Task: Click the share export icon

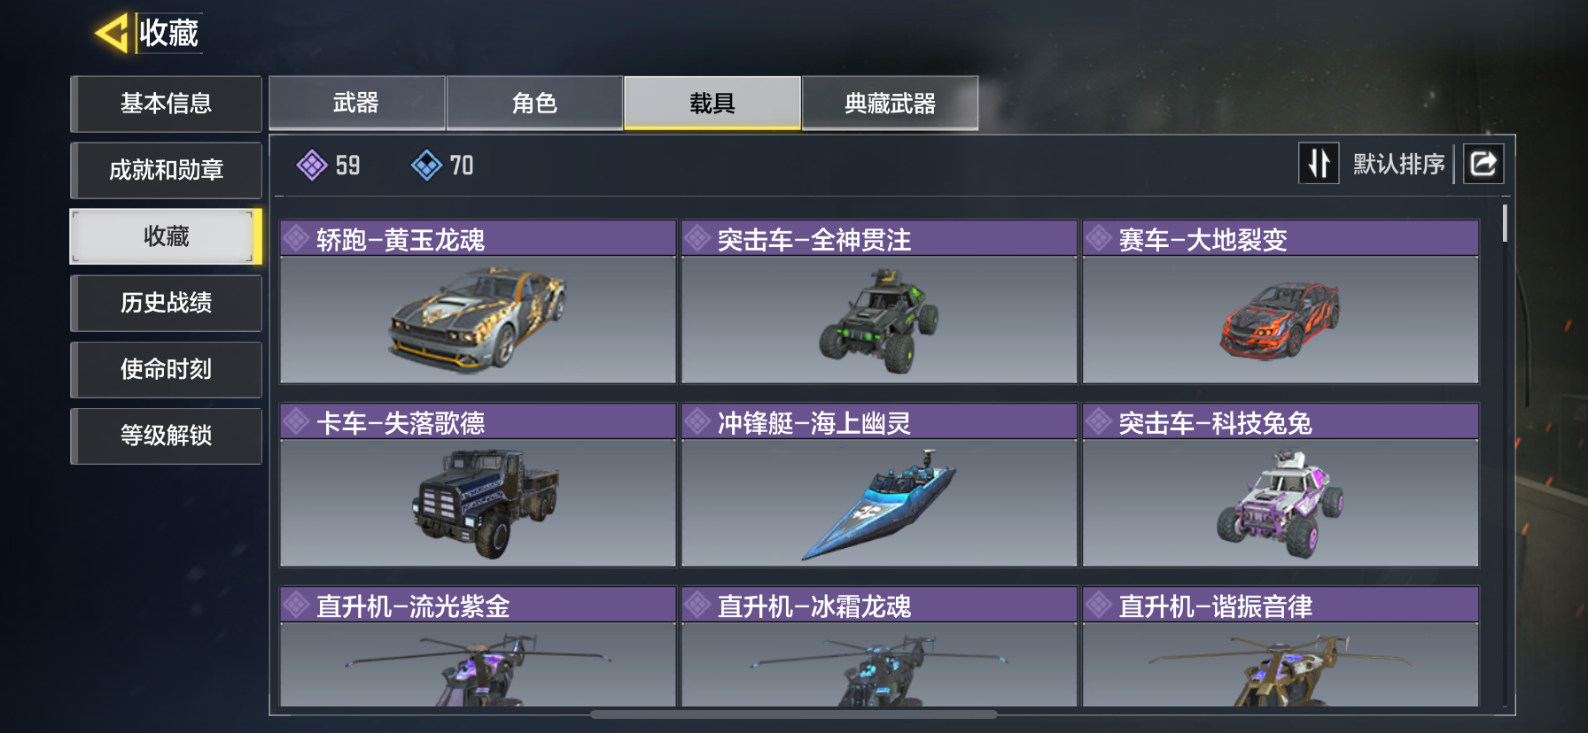Action: coord(1483,164)
